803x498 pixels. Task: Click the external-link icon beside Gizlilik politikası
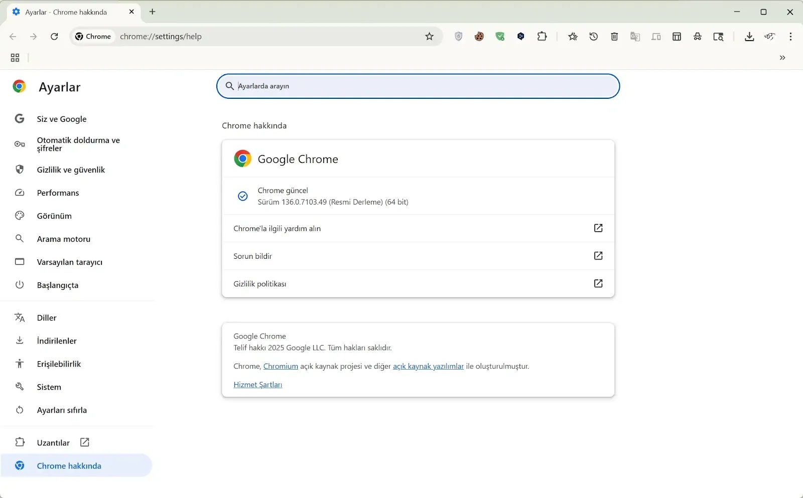click(x=598, y=283)
